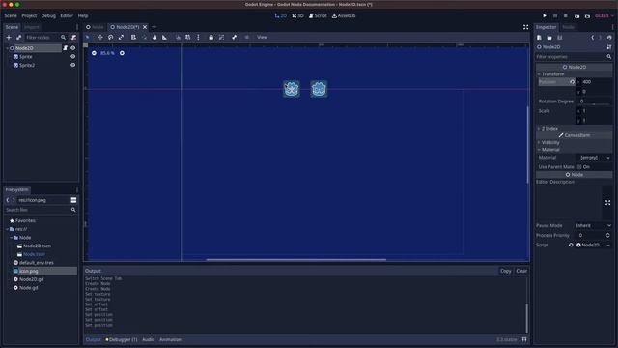Click the list select tool in canvas toolbar

[133, 37]
